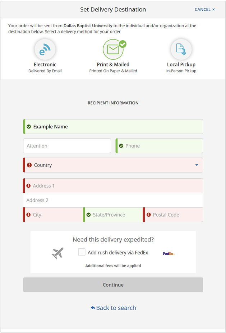This screenshot has width=226, height=333.
Task: Click the City input field
Action: (x=56, y=215)
